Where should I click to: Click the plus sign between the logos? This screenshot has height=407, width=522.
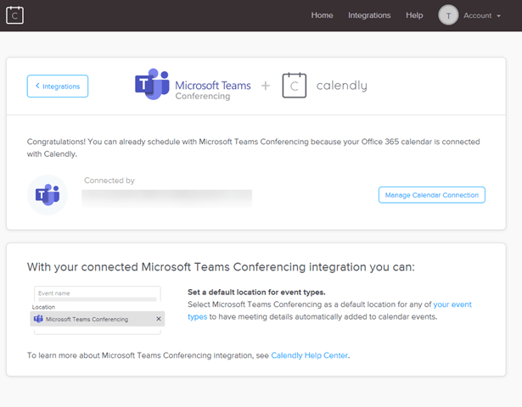tap(265, 86)
